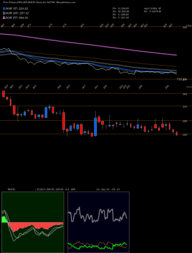Click the 264 price axis label
The height and width of the screenshot is (253, 192).
(185, 94)
